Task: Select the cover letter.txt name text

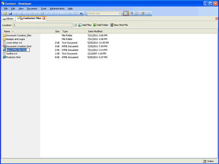Action: coord(14,43)
